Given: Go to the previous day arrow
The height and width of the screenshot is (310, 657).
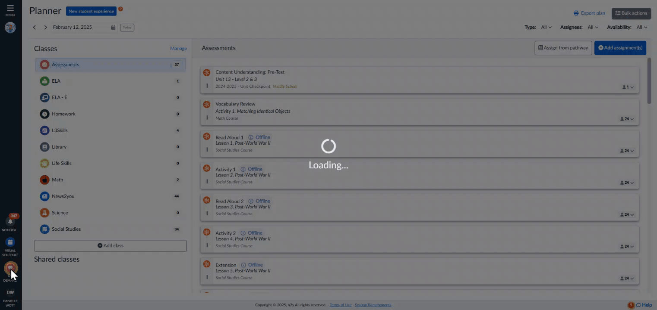Looking at the screenshot, I should click(35, 28).
